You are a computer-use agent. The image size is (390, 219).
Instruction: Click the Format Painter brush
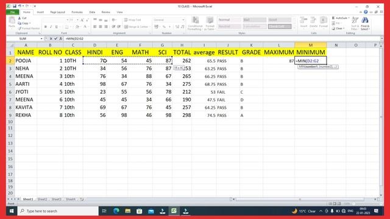[19, 29]
